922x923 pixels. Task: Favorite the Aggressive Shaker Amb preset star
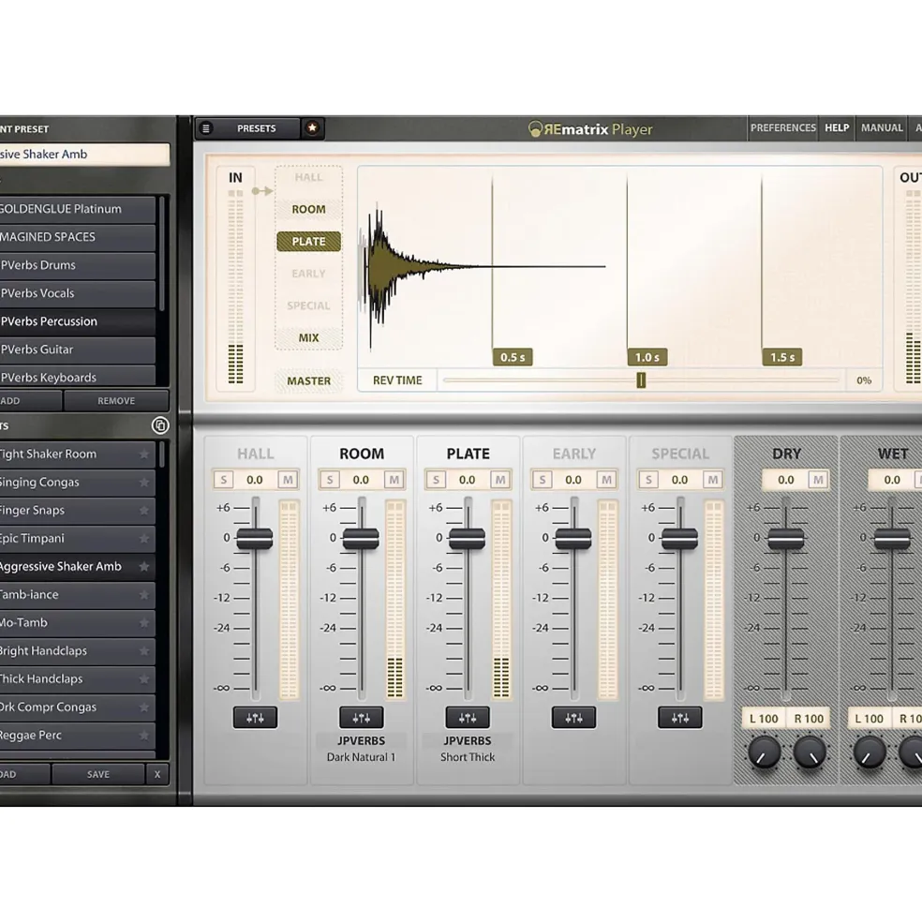(x=143, y=566)
